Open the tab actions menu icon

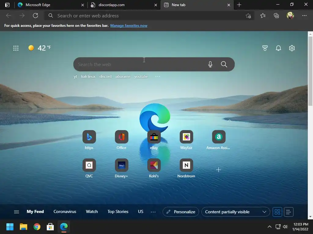[x=7, y=5]
